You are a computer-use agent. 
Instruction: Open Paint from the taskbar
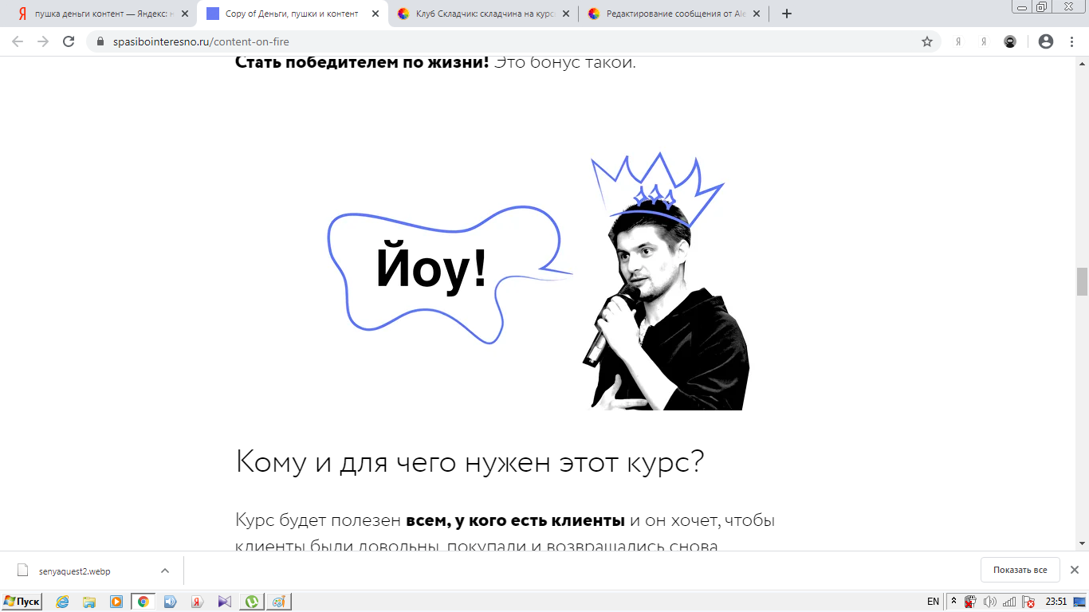coord(279,602)
